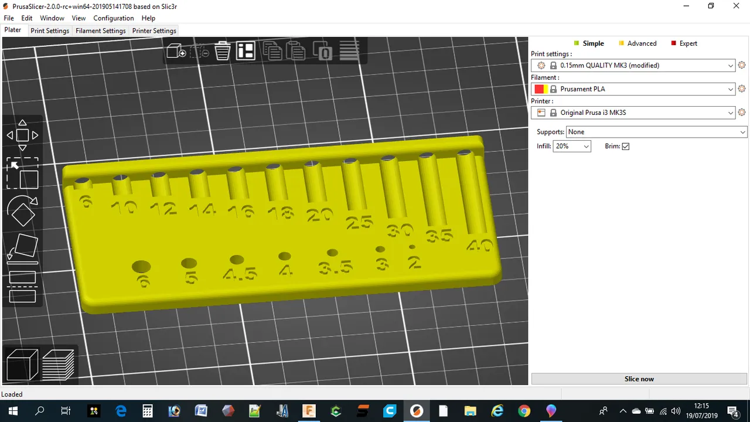Screen dimensions: 750x422
Task: Enable the Brim checkbox
Action: coord(625,146)
